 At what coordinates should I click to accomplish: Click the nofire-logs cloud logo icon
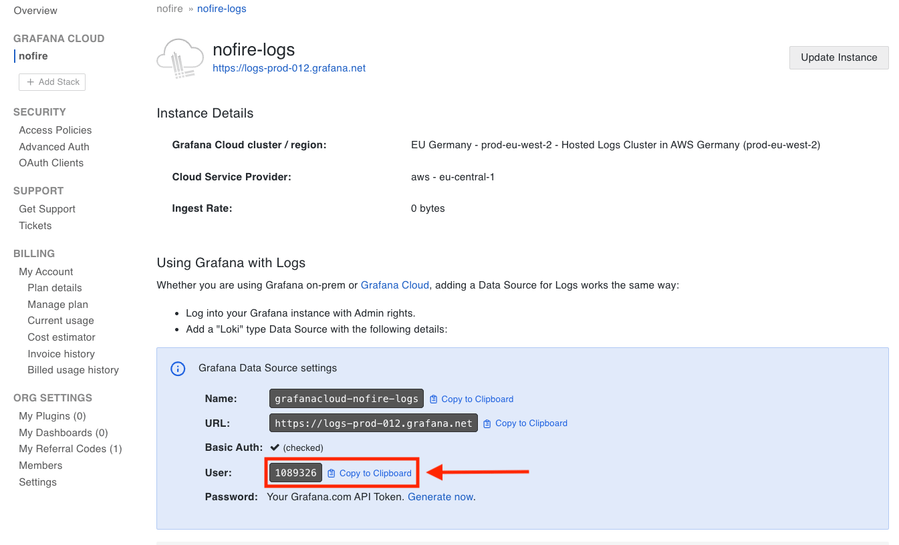pos(180,58)
